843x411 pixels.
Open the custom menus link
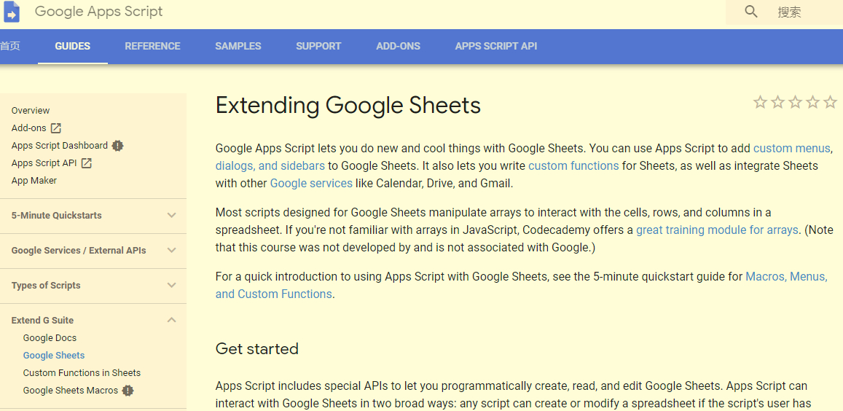[793, 149]
